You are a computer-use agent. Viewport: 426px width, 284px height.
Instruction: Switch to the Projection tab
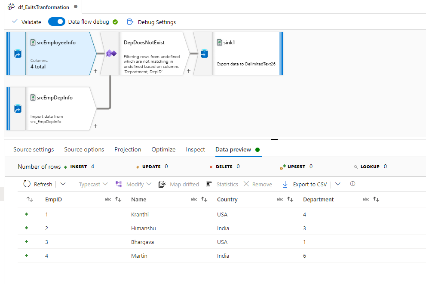pos(128,149)
